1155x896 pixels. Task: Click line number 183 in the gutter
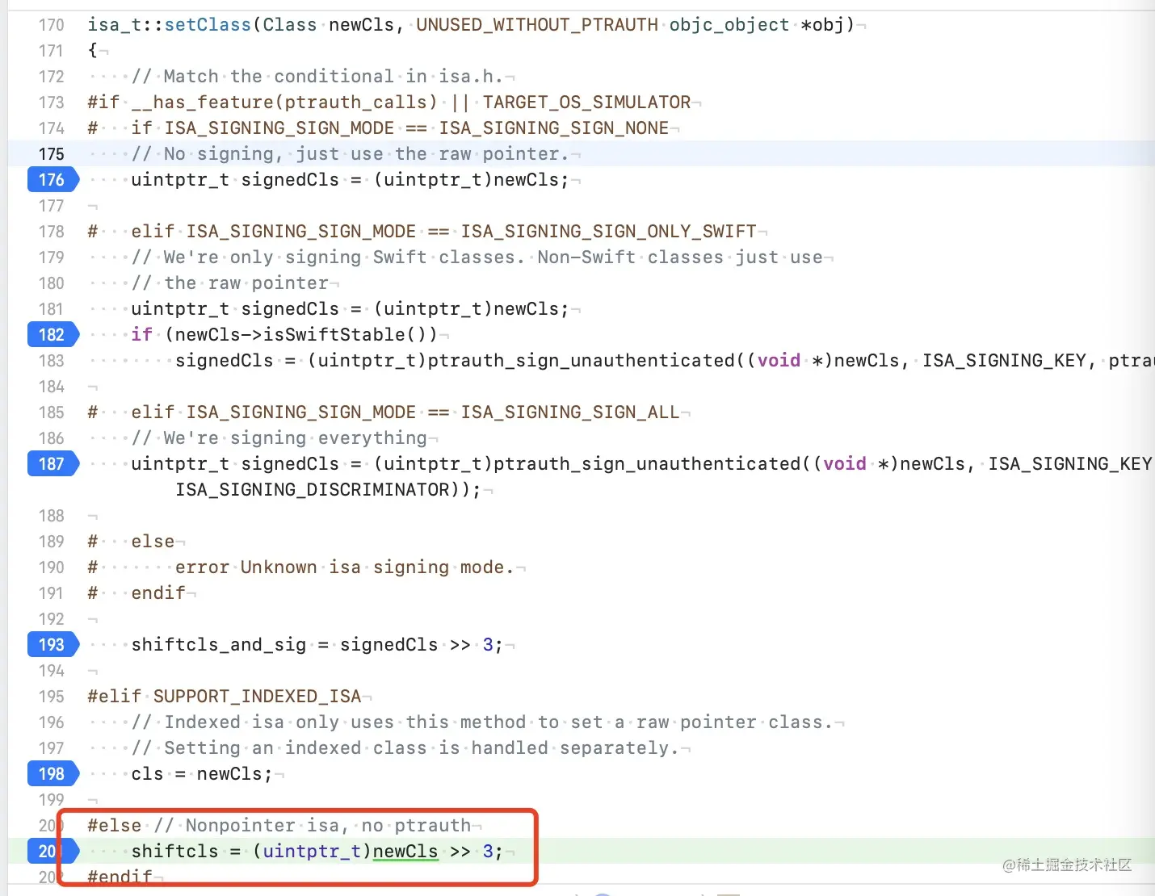(51, 360)
